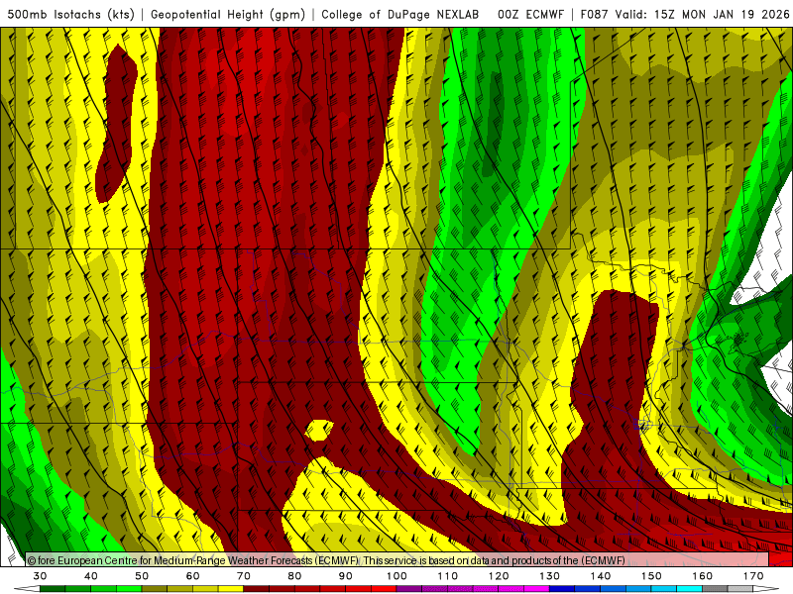This screenshot has height=594, width=793.
Task: Click the '100' label on the color scale
Action: 397,576
